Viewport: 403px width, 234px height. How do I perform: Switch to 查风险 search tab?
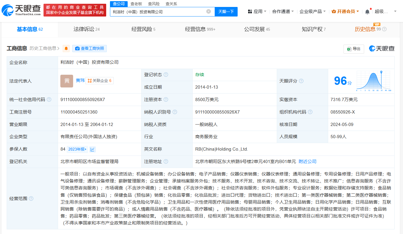154,4
